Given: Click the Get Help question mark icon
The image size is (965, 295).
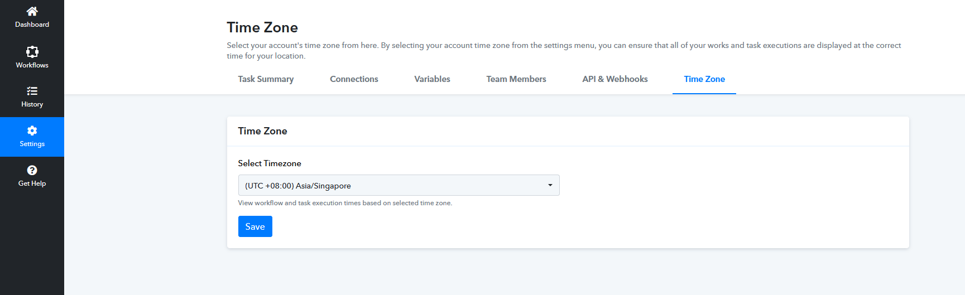Looking at the screenshot, I should (32, 170).
